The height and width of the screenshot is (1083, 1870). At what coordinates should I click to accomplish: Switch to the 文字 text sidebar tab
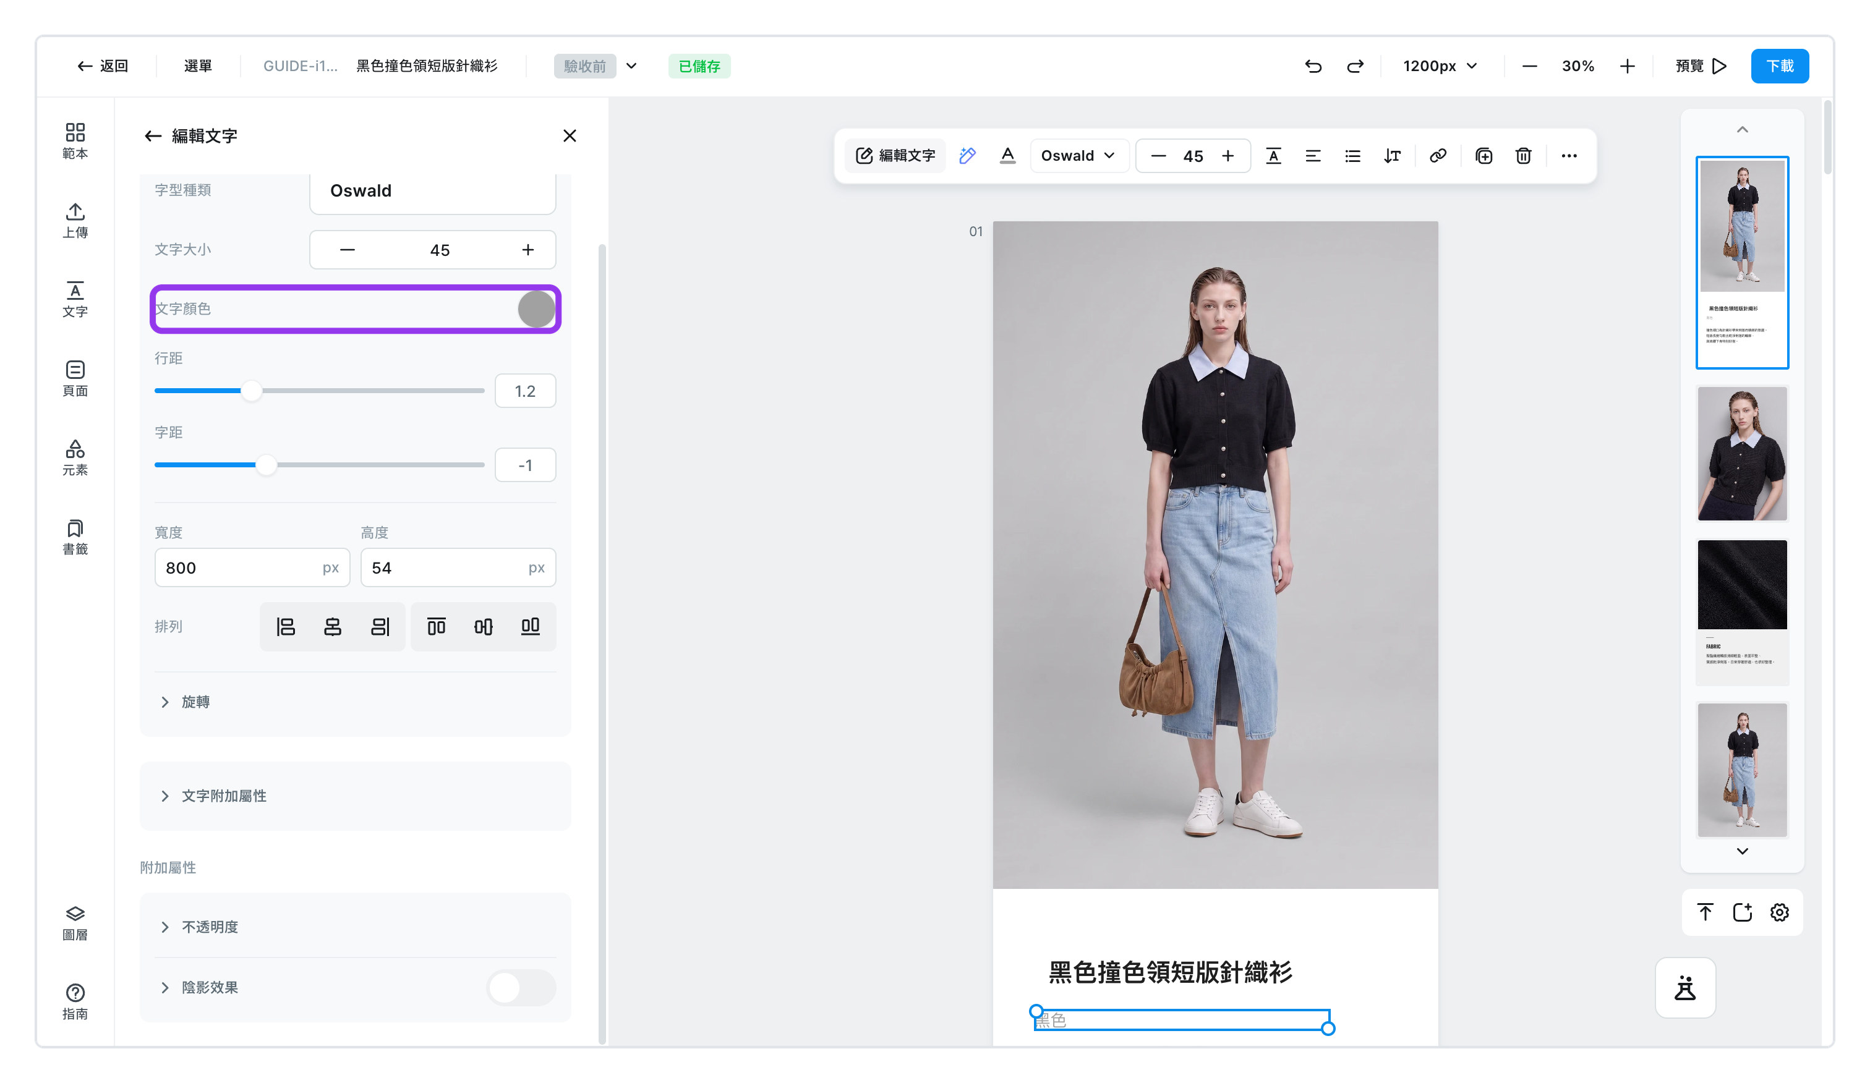[x=75, y=300]
